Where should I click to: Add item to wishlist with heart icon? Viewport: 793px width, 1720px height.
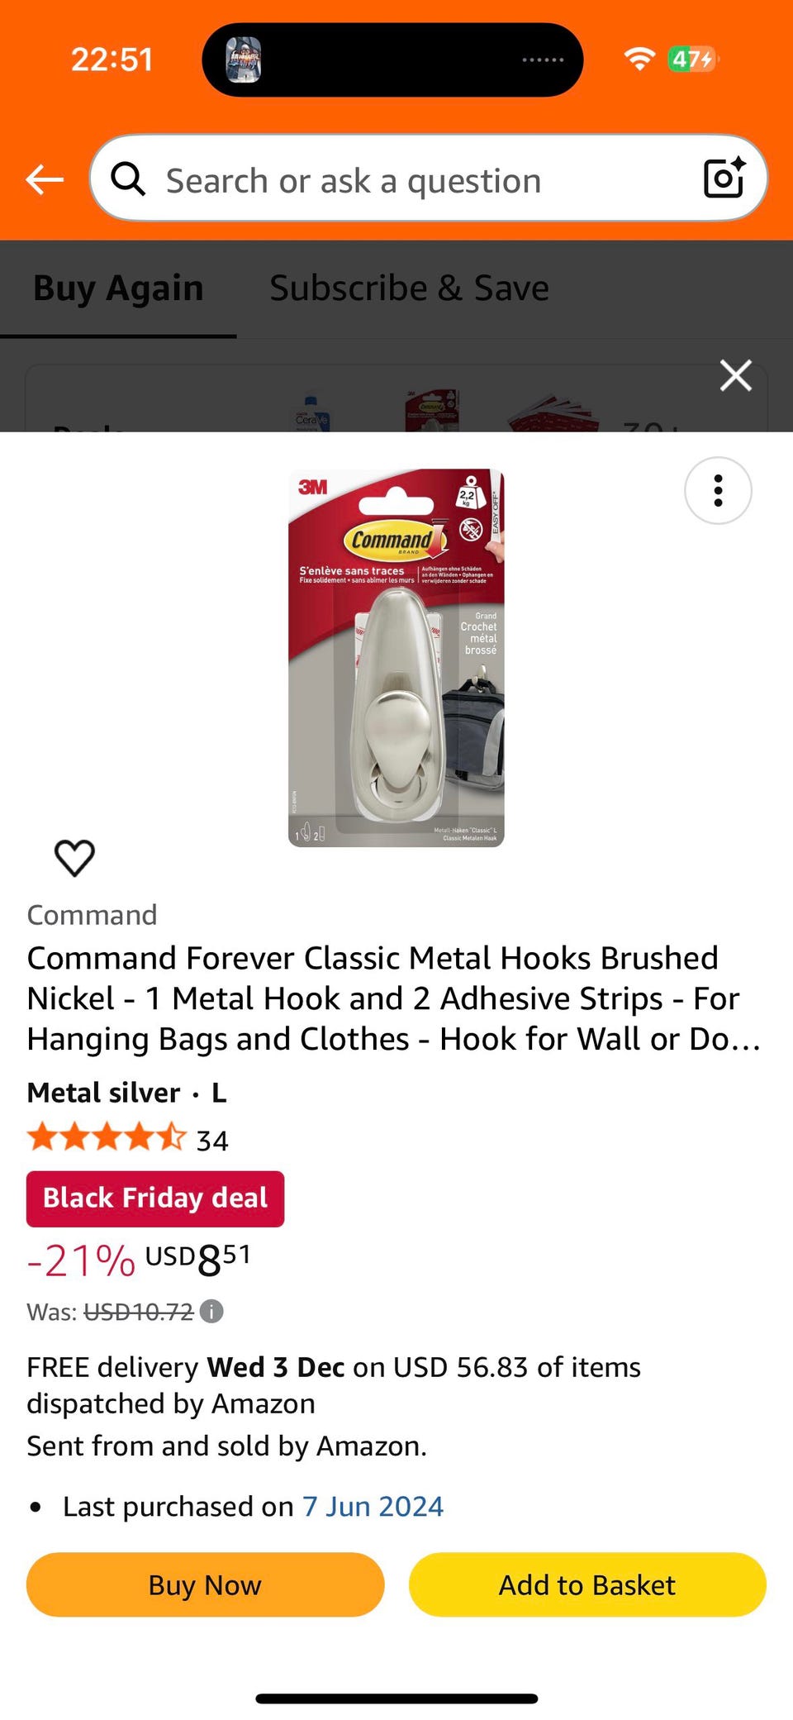(74, 858)
